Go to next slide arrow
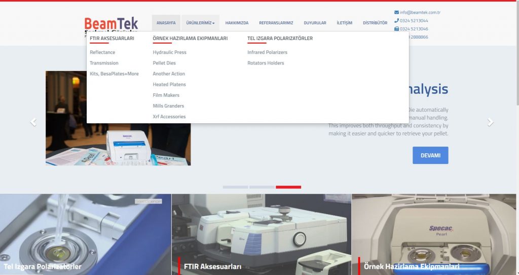Viewport: 519px width, 275px height. point(491,122)
